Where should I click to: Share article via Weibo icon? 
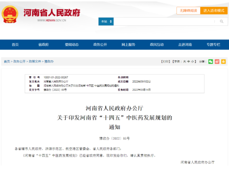[217, 61]
